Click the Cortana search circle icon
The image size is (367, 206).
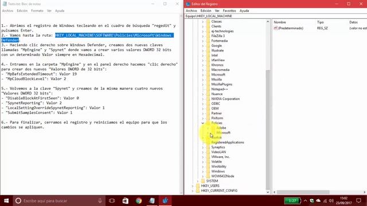point(18,201)
